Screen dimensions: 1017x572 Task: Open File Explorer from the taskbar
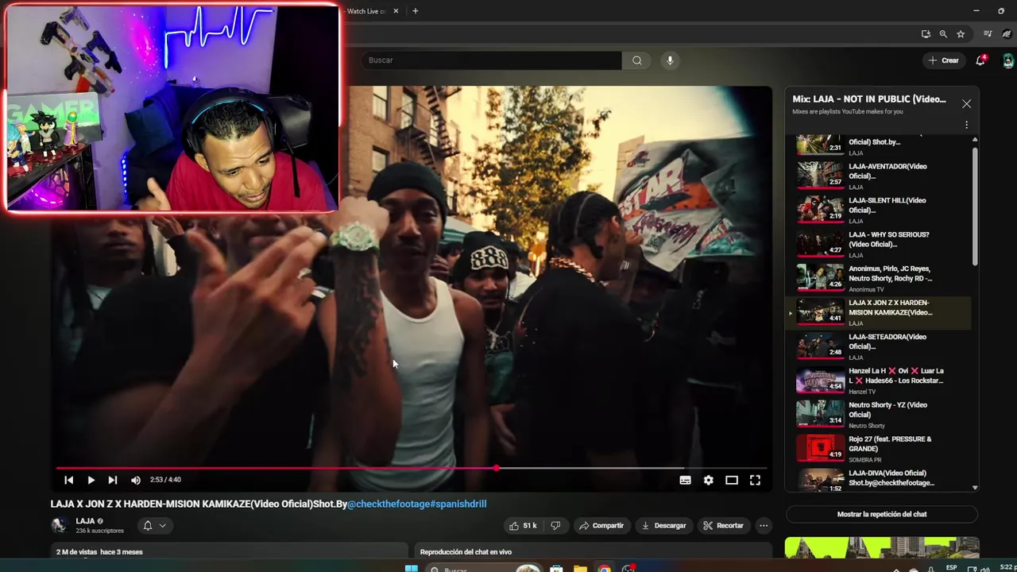pos(581,569)
